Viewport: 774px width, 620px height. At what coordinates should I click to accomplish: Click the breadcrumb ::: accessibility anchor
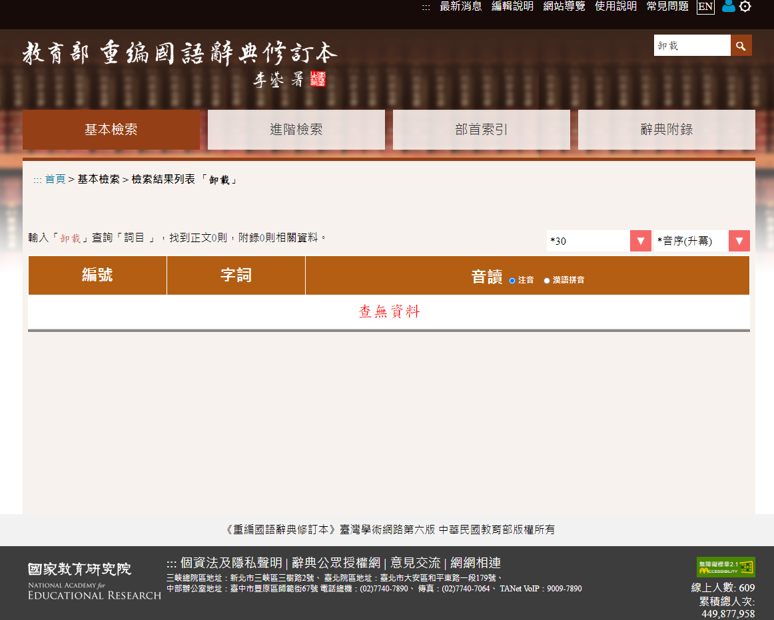37,180
